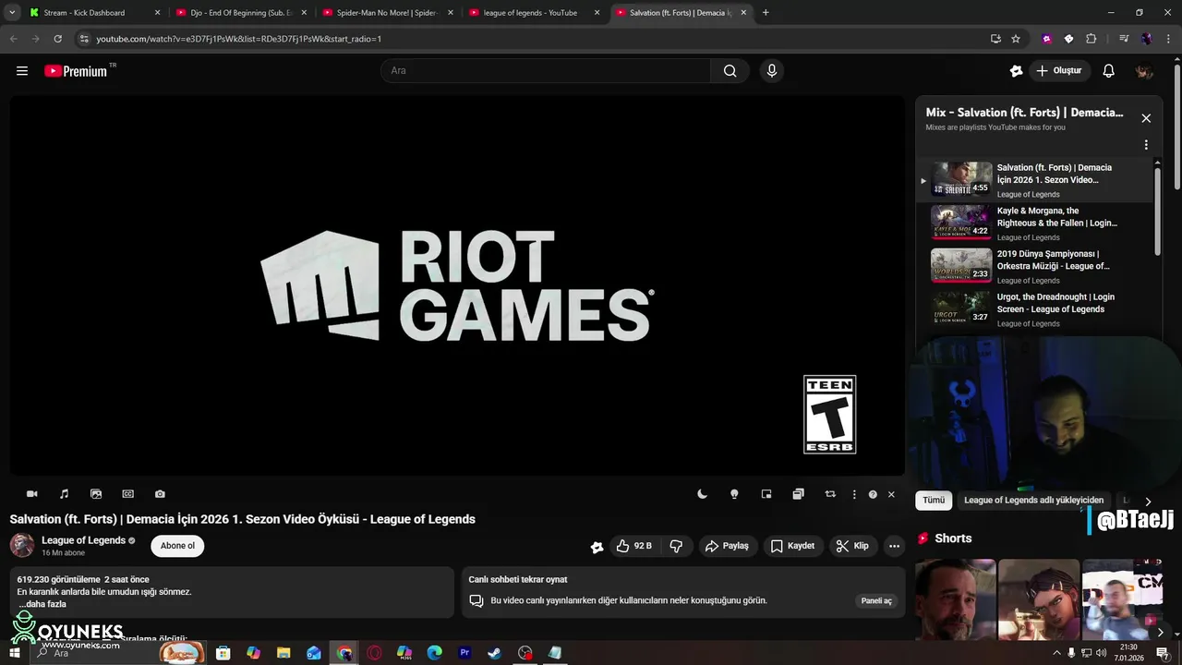This screenshot has height=665, width=1182.
Task: Click the music note icon below the player
Action: [64, 494]
